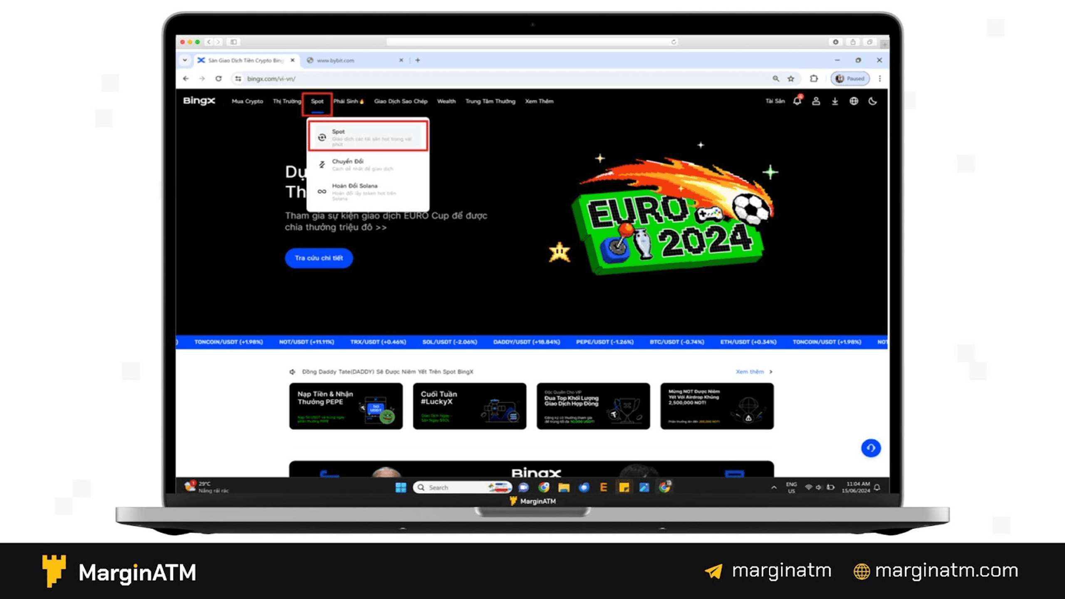1065x599 pixels.
Task: Open a new browser tab
Action: (x=418, y=60)
